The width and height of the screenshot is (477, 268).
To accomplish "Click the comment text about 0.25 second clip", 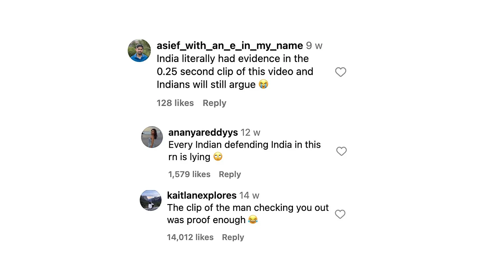I will click(235, 71).
